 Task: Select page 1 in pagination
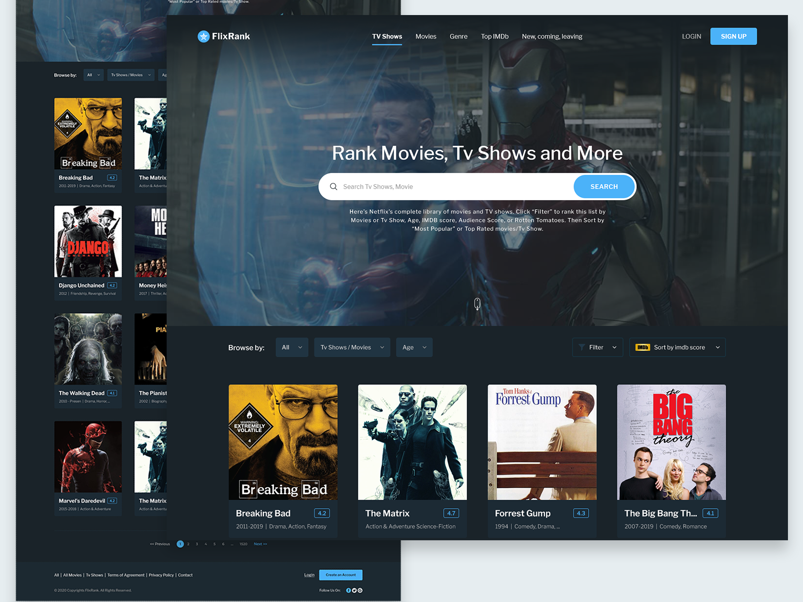180,544
